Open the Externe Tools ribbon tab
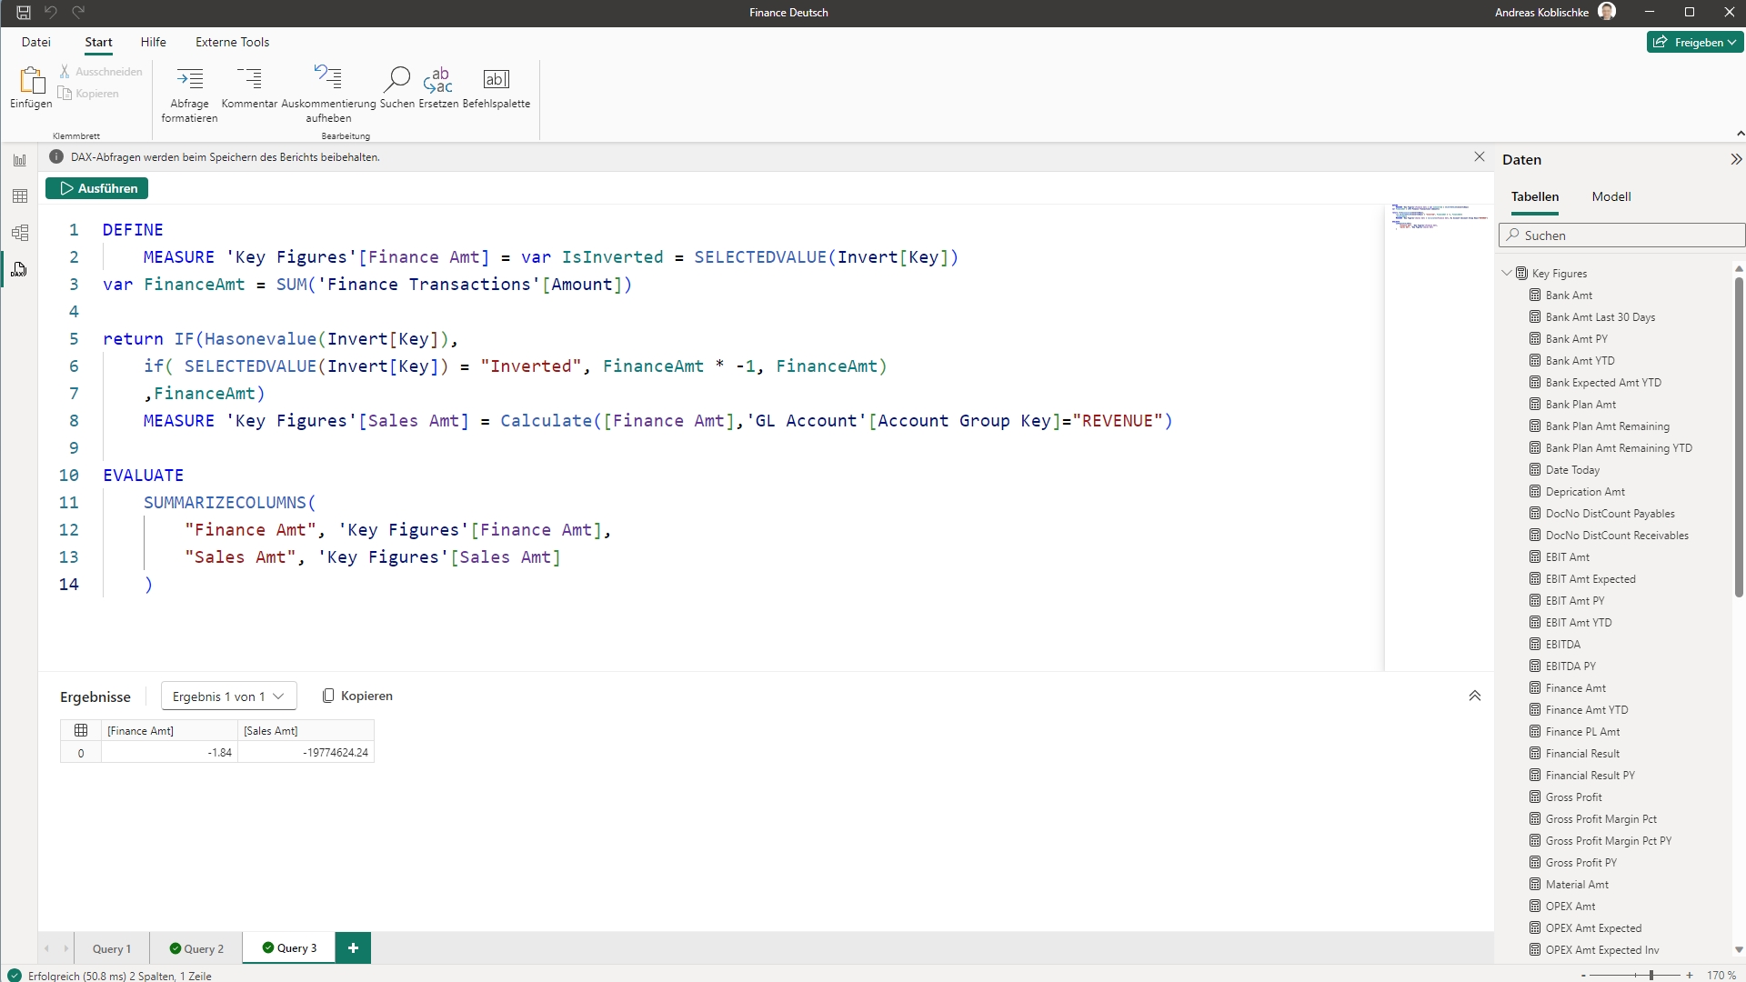Viewport: 1746px width, 982px height. tap(232, 42)
